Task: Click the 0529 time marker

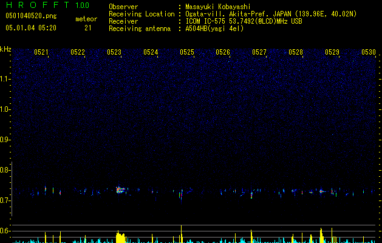Action: click(x=332, y=52)
